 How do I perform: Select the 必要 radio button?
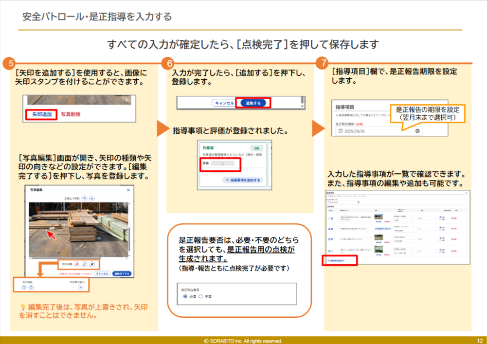tap(185, 296)
